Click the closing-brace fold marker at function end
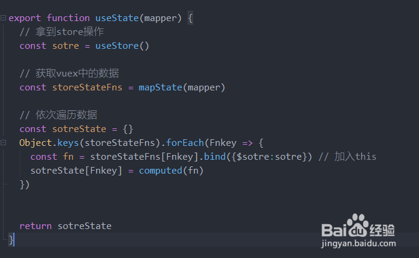This screenshot has width=419, height=258. click(x=10, y=240)
